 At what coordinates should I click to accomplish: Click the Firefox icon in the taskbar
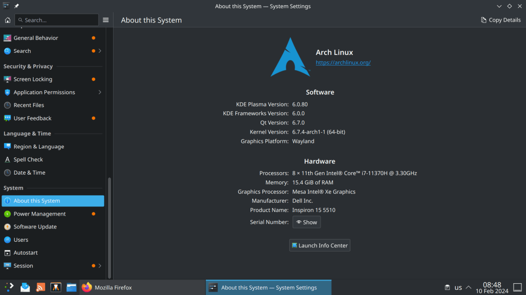coord(87,287)
